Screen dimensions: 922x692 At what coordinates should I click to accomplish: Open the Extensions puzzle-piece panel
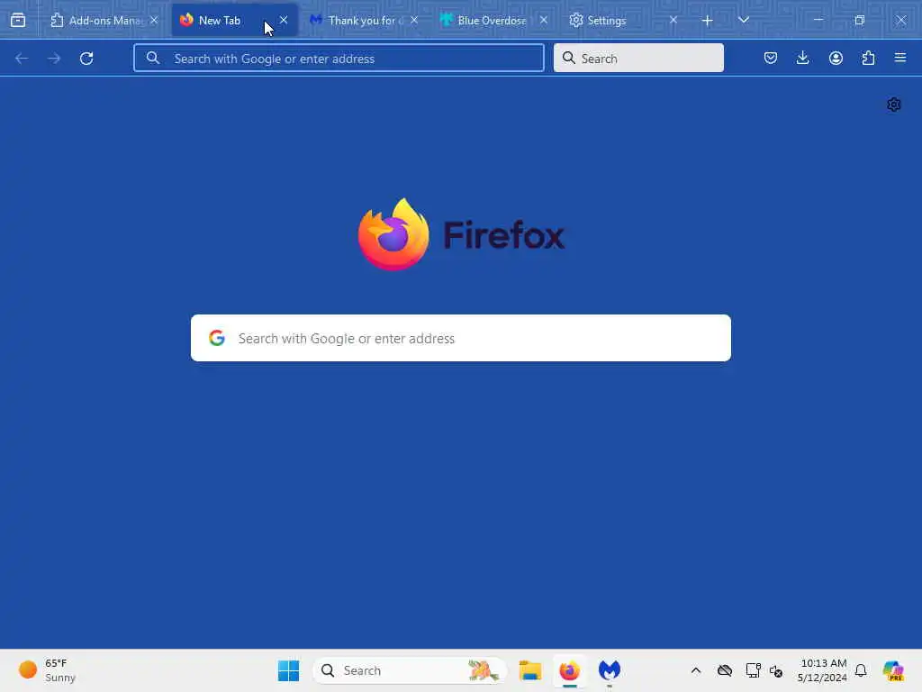[x=868, y=58]
